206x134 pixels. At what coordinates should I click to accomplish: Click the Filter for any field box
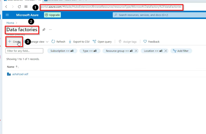(x=24, y=51)
